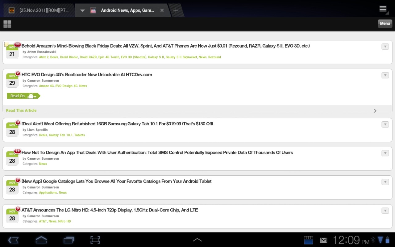Click the Read This Article link
395x247 pixels.
click(x=21, y=110)
